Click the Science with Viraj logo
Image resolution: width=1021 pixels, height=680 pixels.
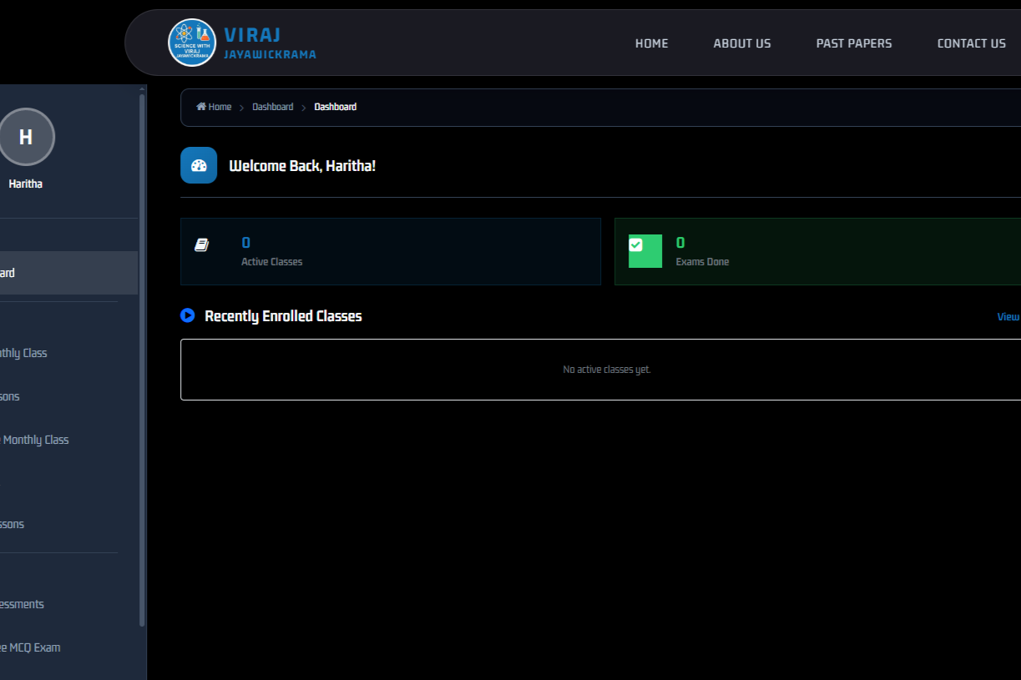point(192,43)
